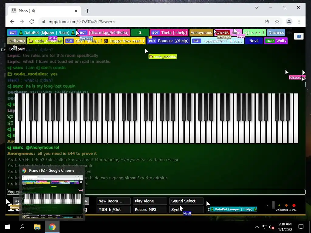Click the New Room... button
The image size is (311, 233).
pyautogui.click(x=114, y=201)
